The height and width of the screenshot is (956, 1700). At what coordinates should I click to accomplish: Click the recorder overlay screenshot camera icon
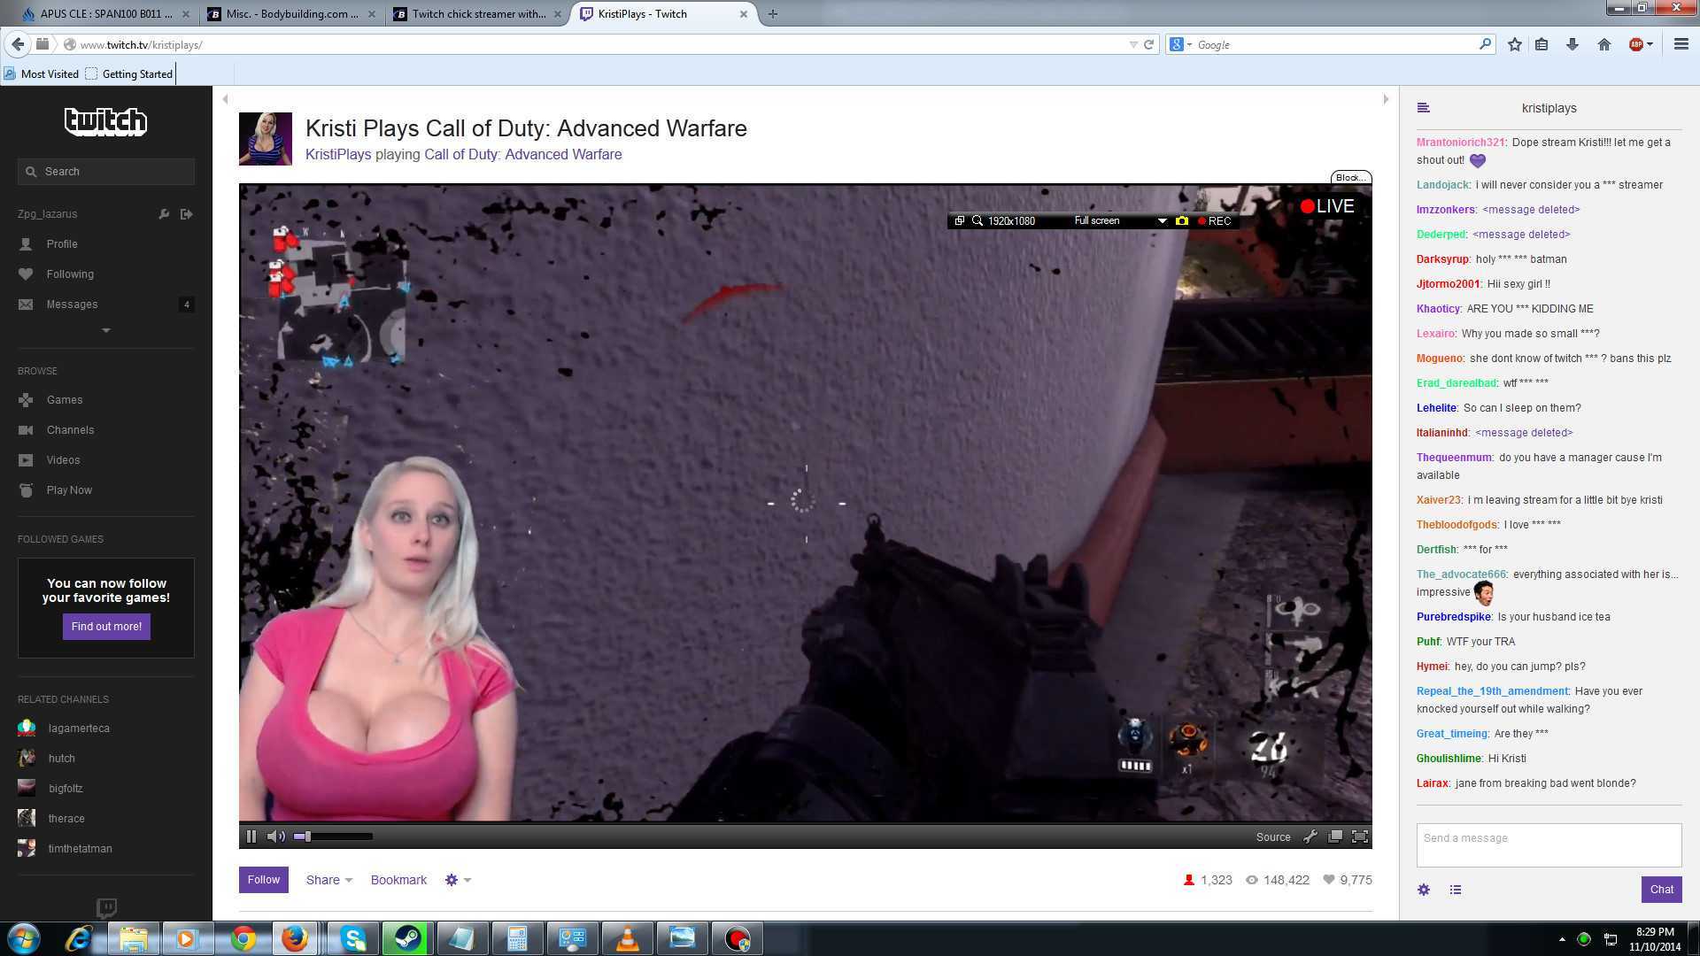(x=1181, y=221)
